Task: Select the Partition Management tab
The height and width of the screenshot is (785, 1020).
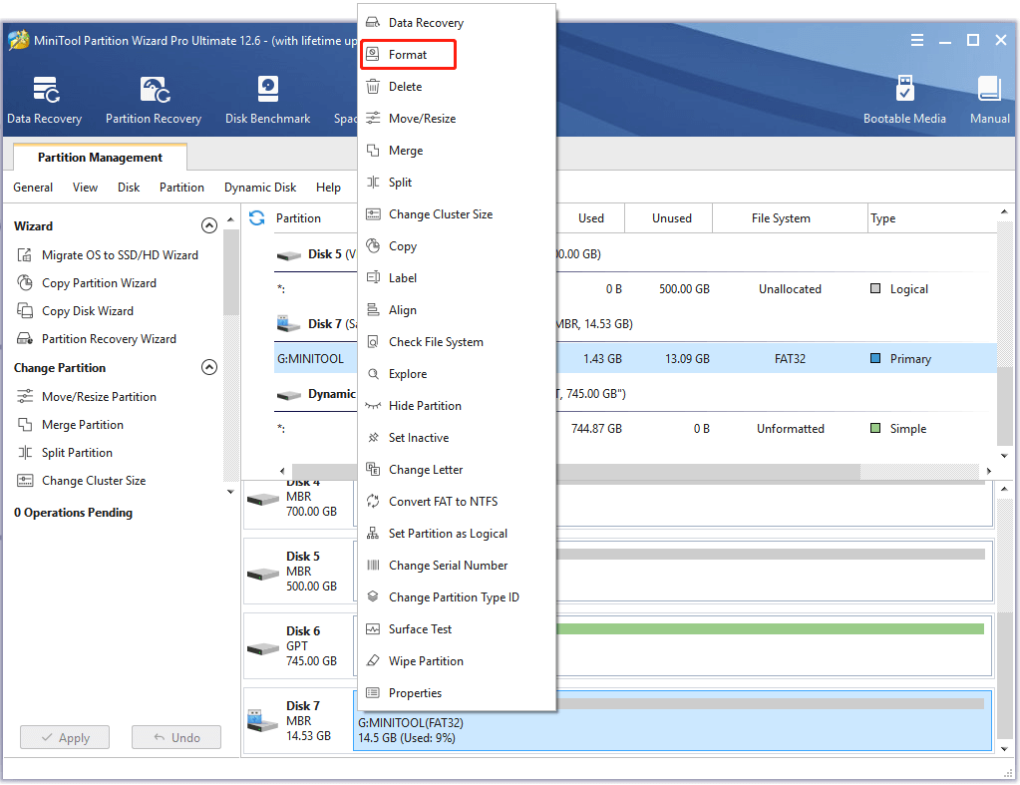Action: tap(100, 158)
